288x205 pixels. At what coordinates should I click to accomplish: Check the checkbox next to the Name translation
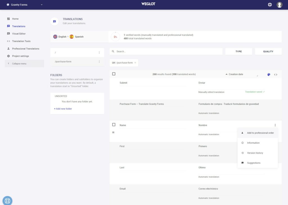tap(114, 124)
